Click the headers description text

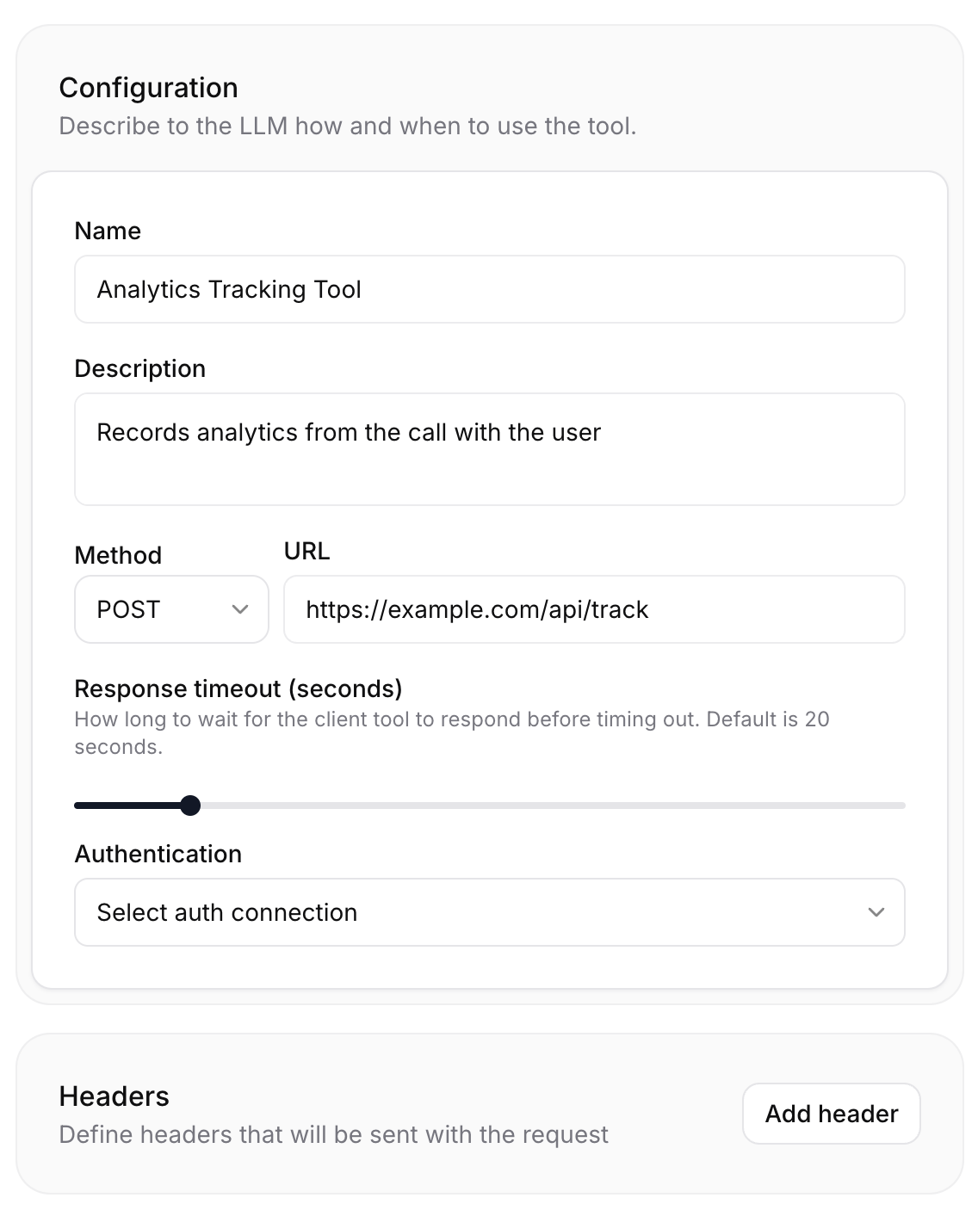332,1134
